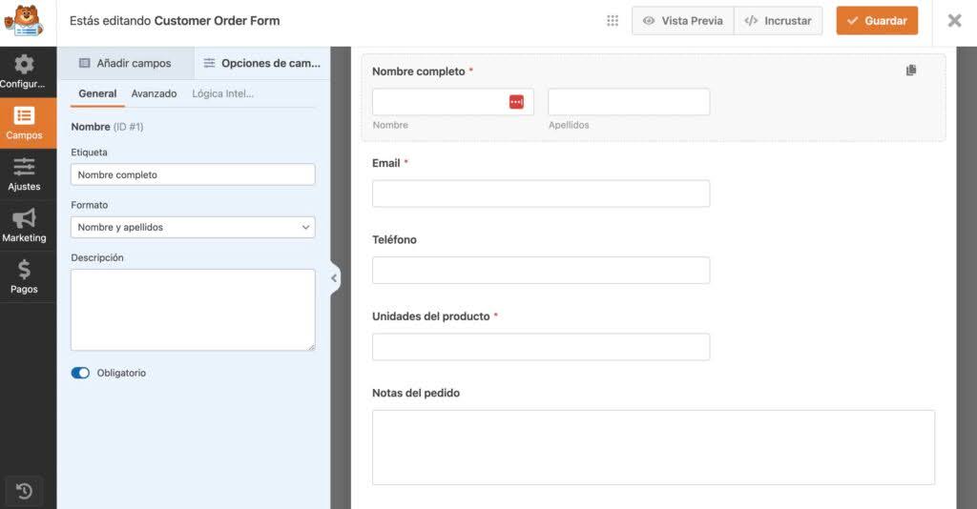
Task: Click the Descripción textarea
Action: [x=193, y=310]
